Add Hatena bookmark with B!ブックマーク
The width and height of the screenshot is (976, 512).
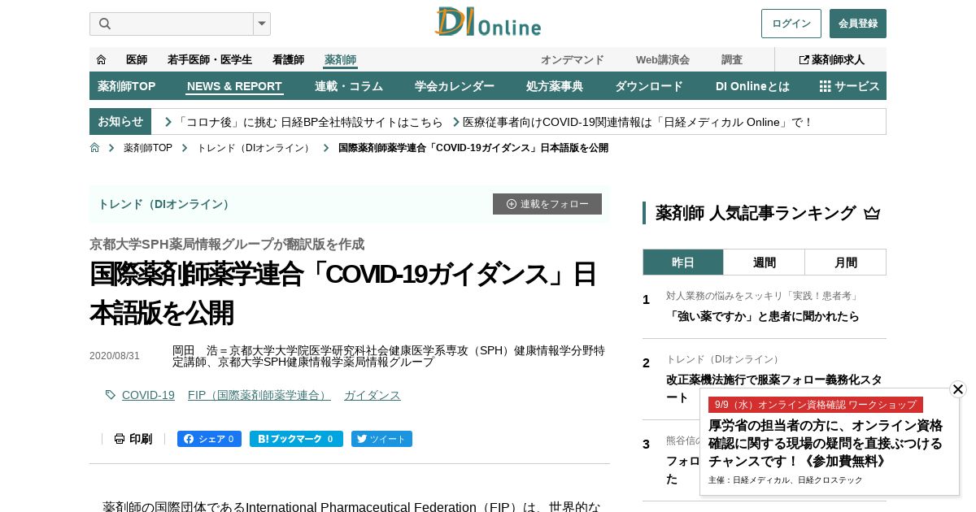pyautogui.click(x=296, y=439)
